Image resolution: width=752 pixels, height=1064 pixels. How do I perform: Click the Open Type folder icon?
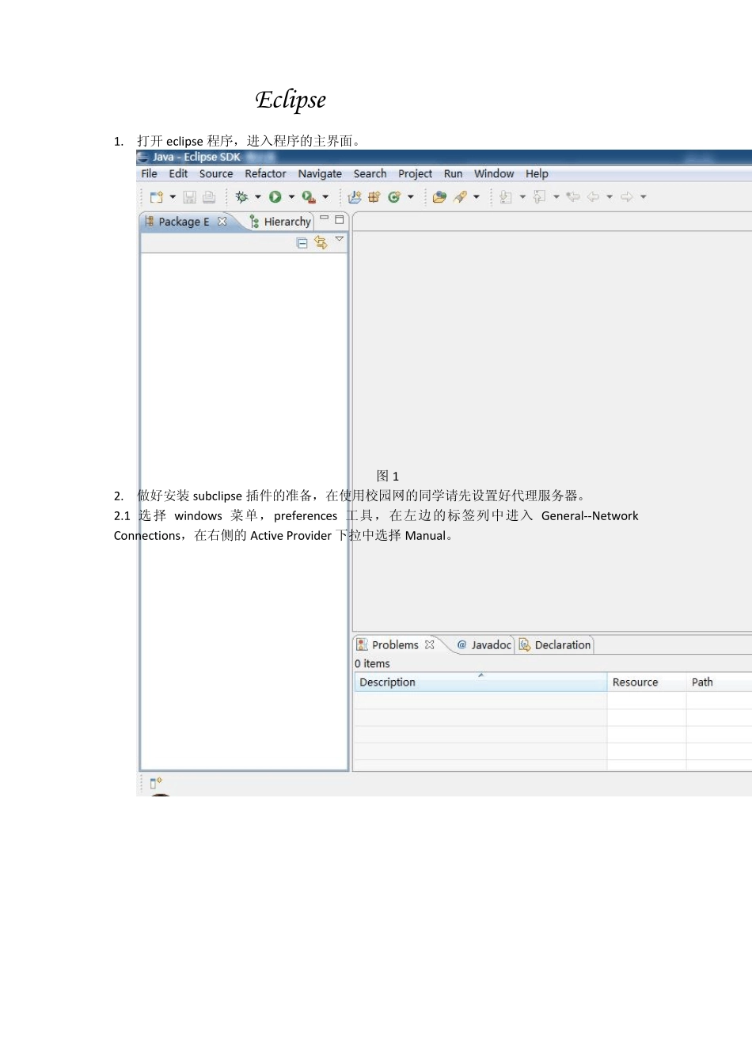(x=439, y=197)
